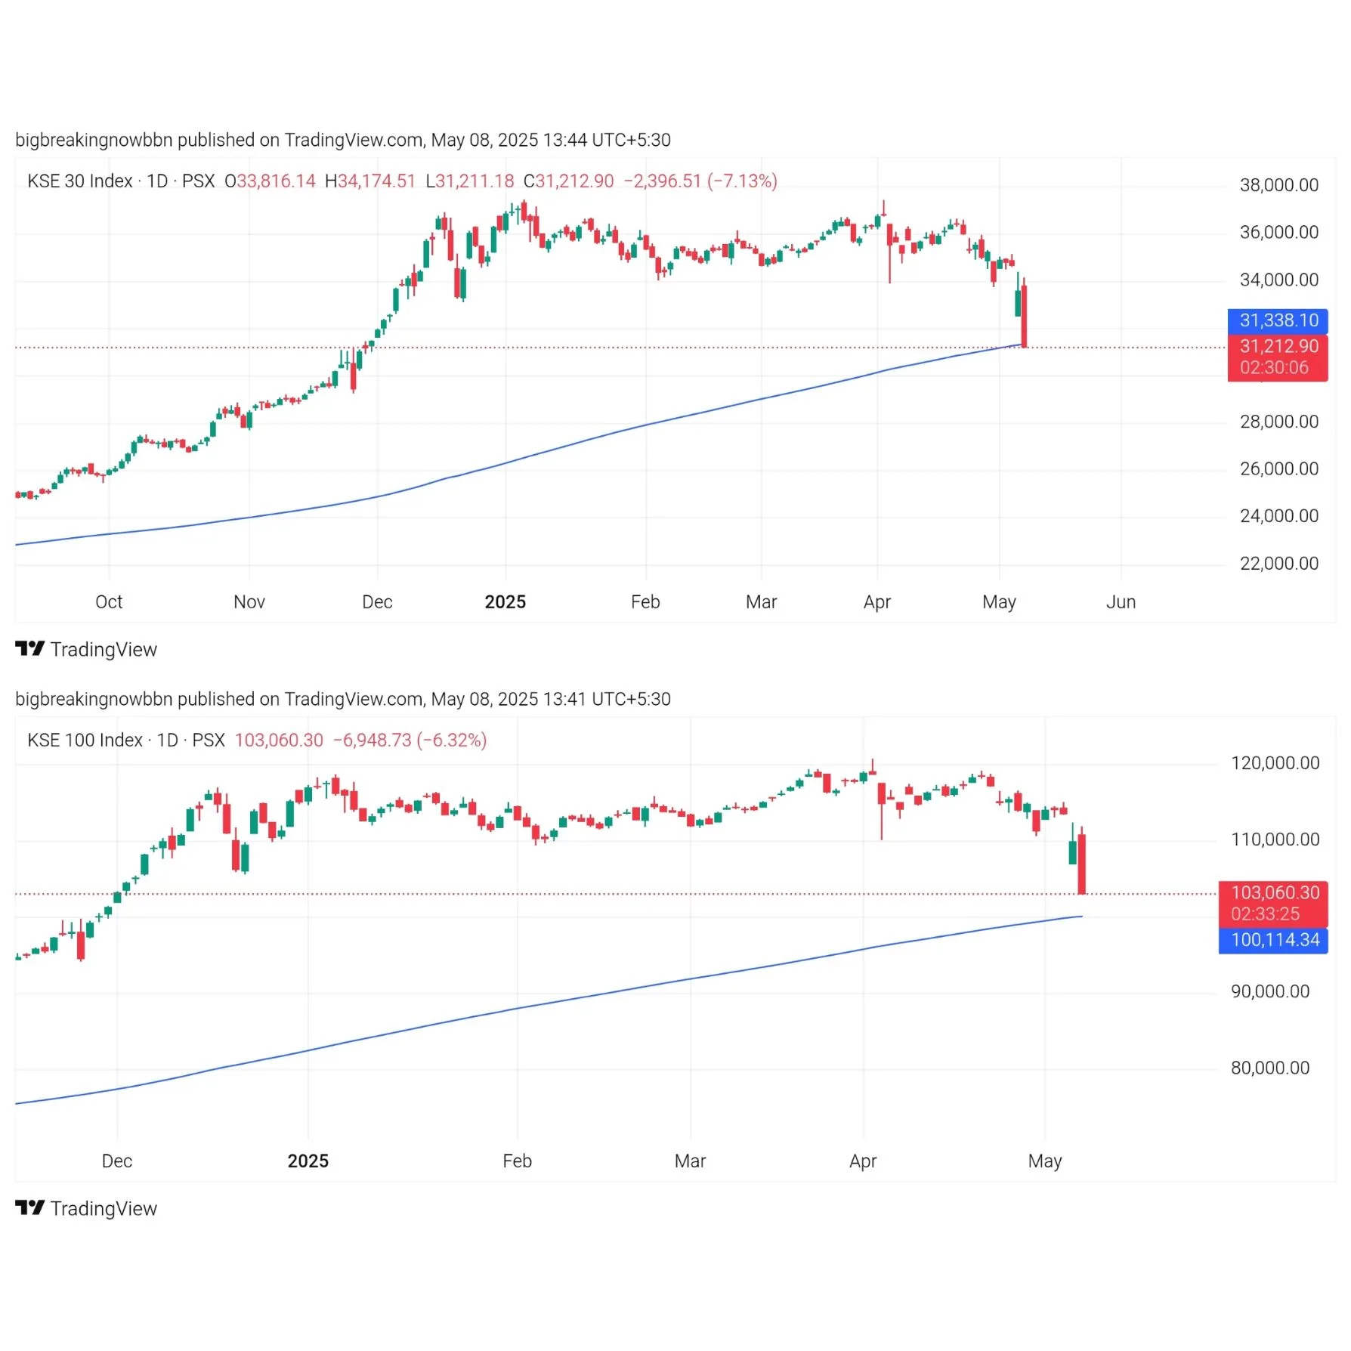This screenshot has width=1351, height=1351.
Task: Click the TradingView logo under KSE 100 chart
Action: (86, 1208)
